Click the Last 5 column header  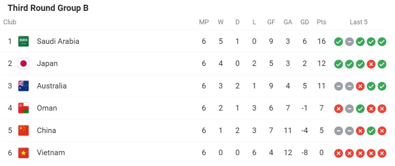click(358, 22)
